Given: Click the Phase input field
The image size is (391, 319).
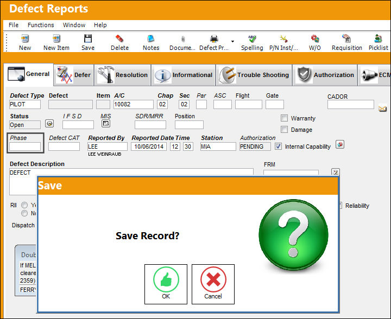Looking at the screenshot, I should tap(25, 146).
